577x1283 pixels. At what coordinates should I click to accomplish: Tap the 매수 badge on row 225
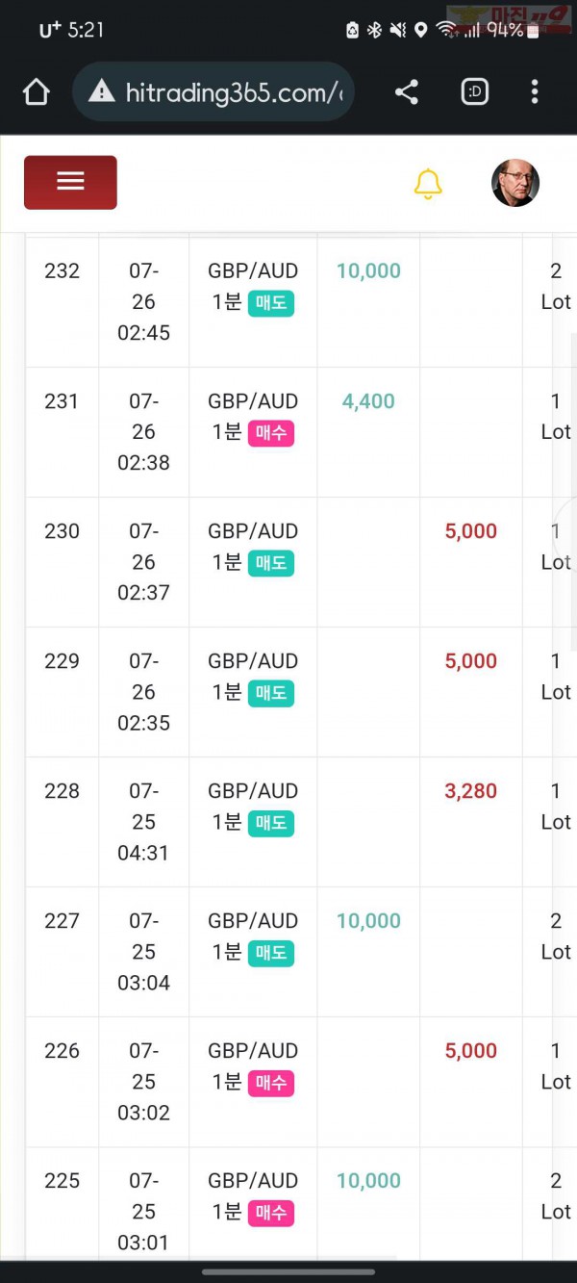click(271, 1213)
